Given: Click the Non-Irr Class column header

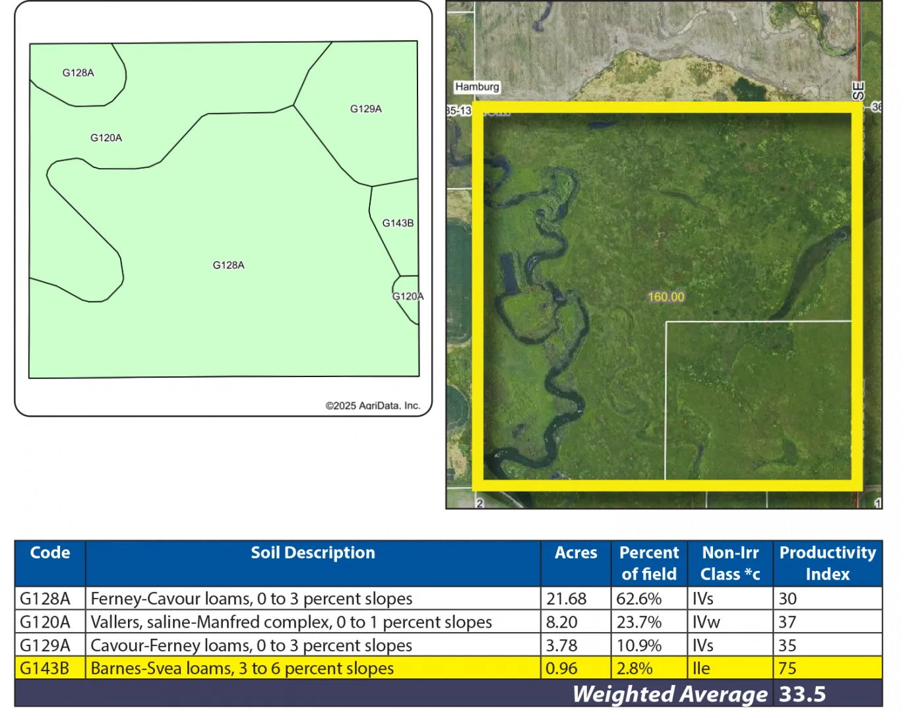Looking at the screenshot, I should (730, 563).
